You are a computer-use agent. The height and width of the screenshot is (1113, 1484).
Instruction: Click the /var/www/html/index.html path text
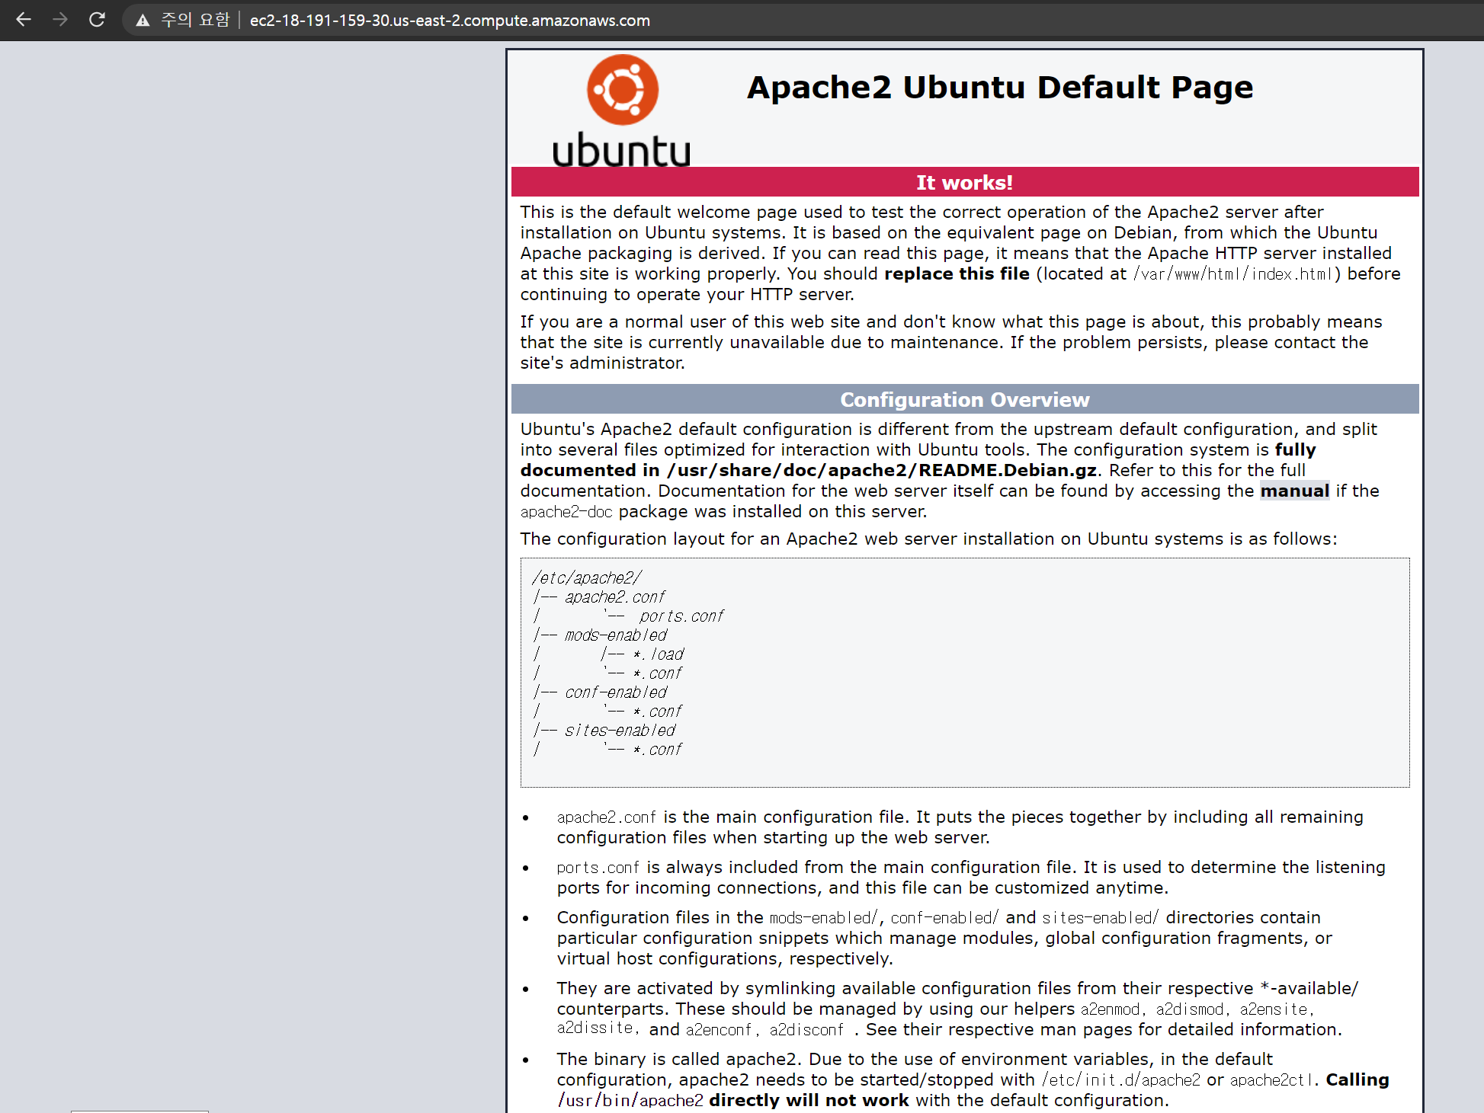click(x=1232, y=273)
